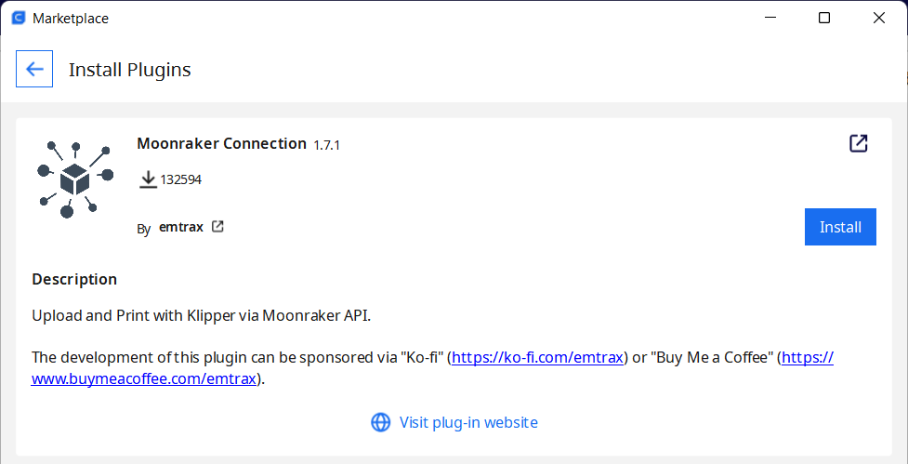Click the globe icon near Visit plug-in website

click(x=380, y=422)
